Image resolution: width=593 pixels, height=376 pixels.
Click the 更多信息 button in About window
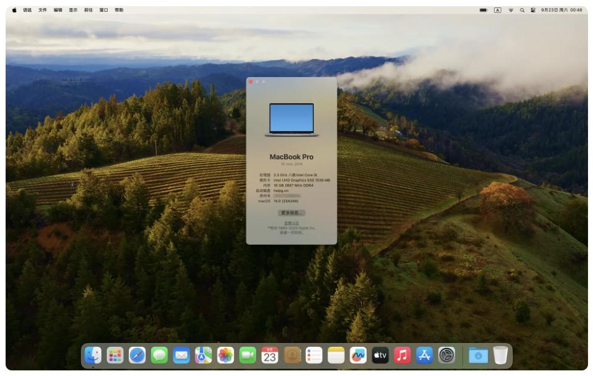[x=291, y=213]
